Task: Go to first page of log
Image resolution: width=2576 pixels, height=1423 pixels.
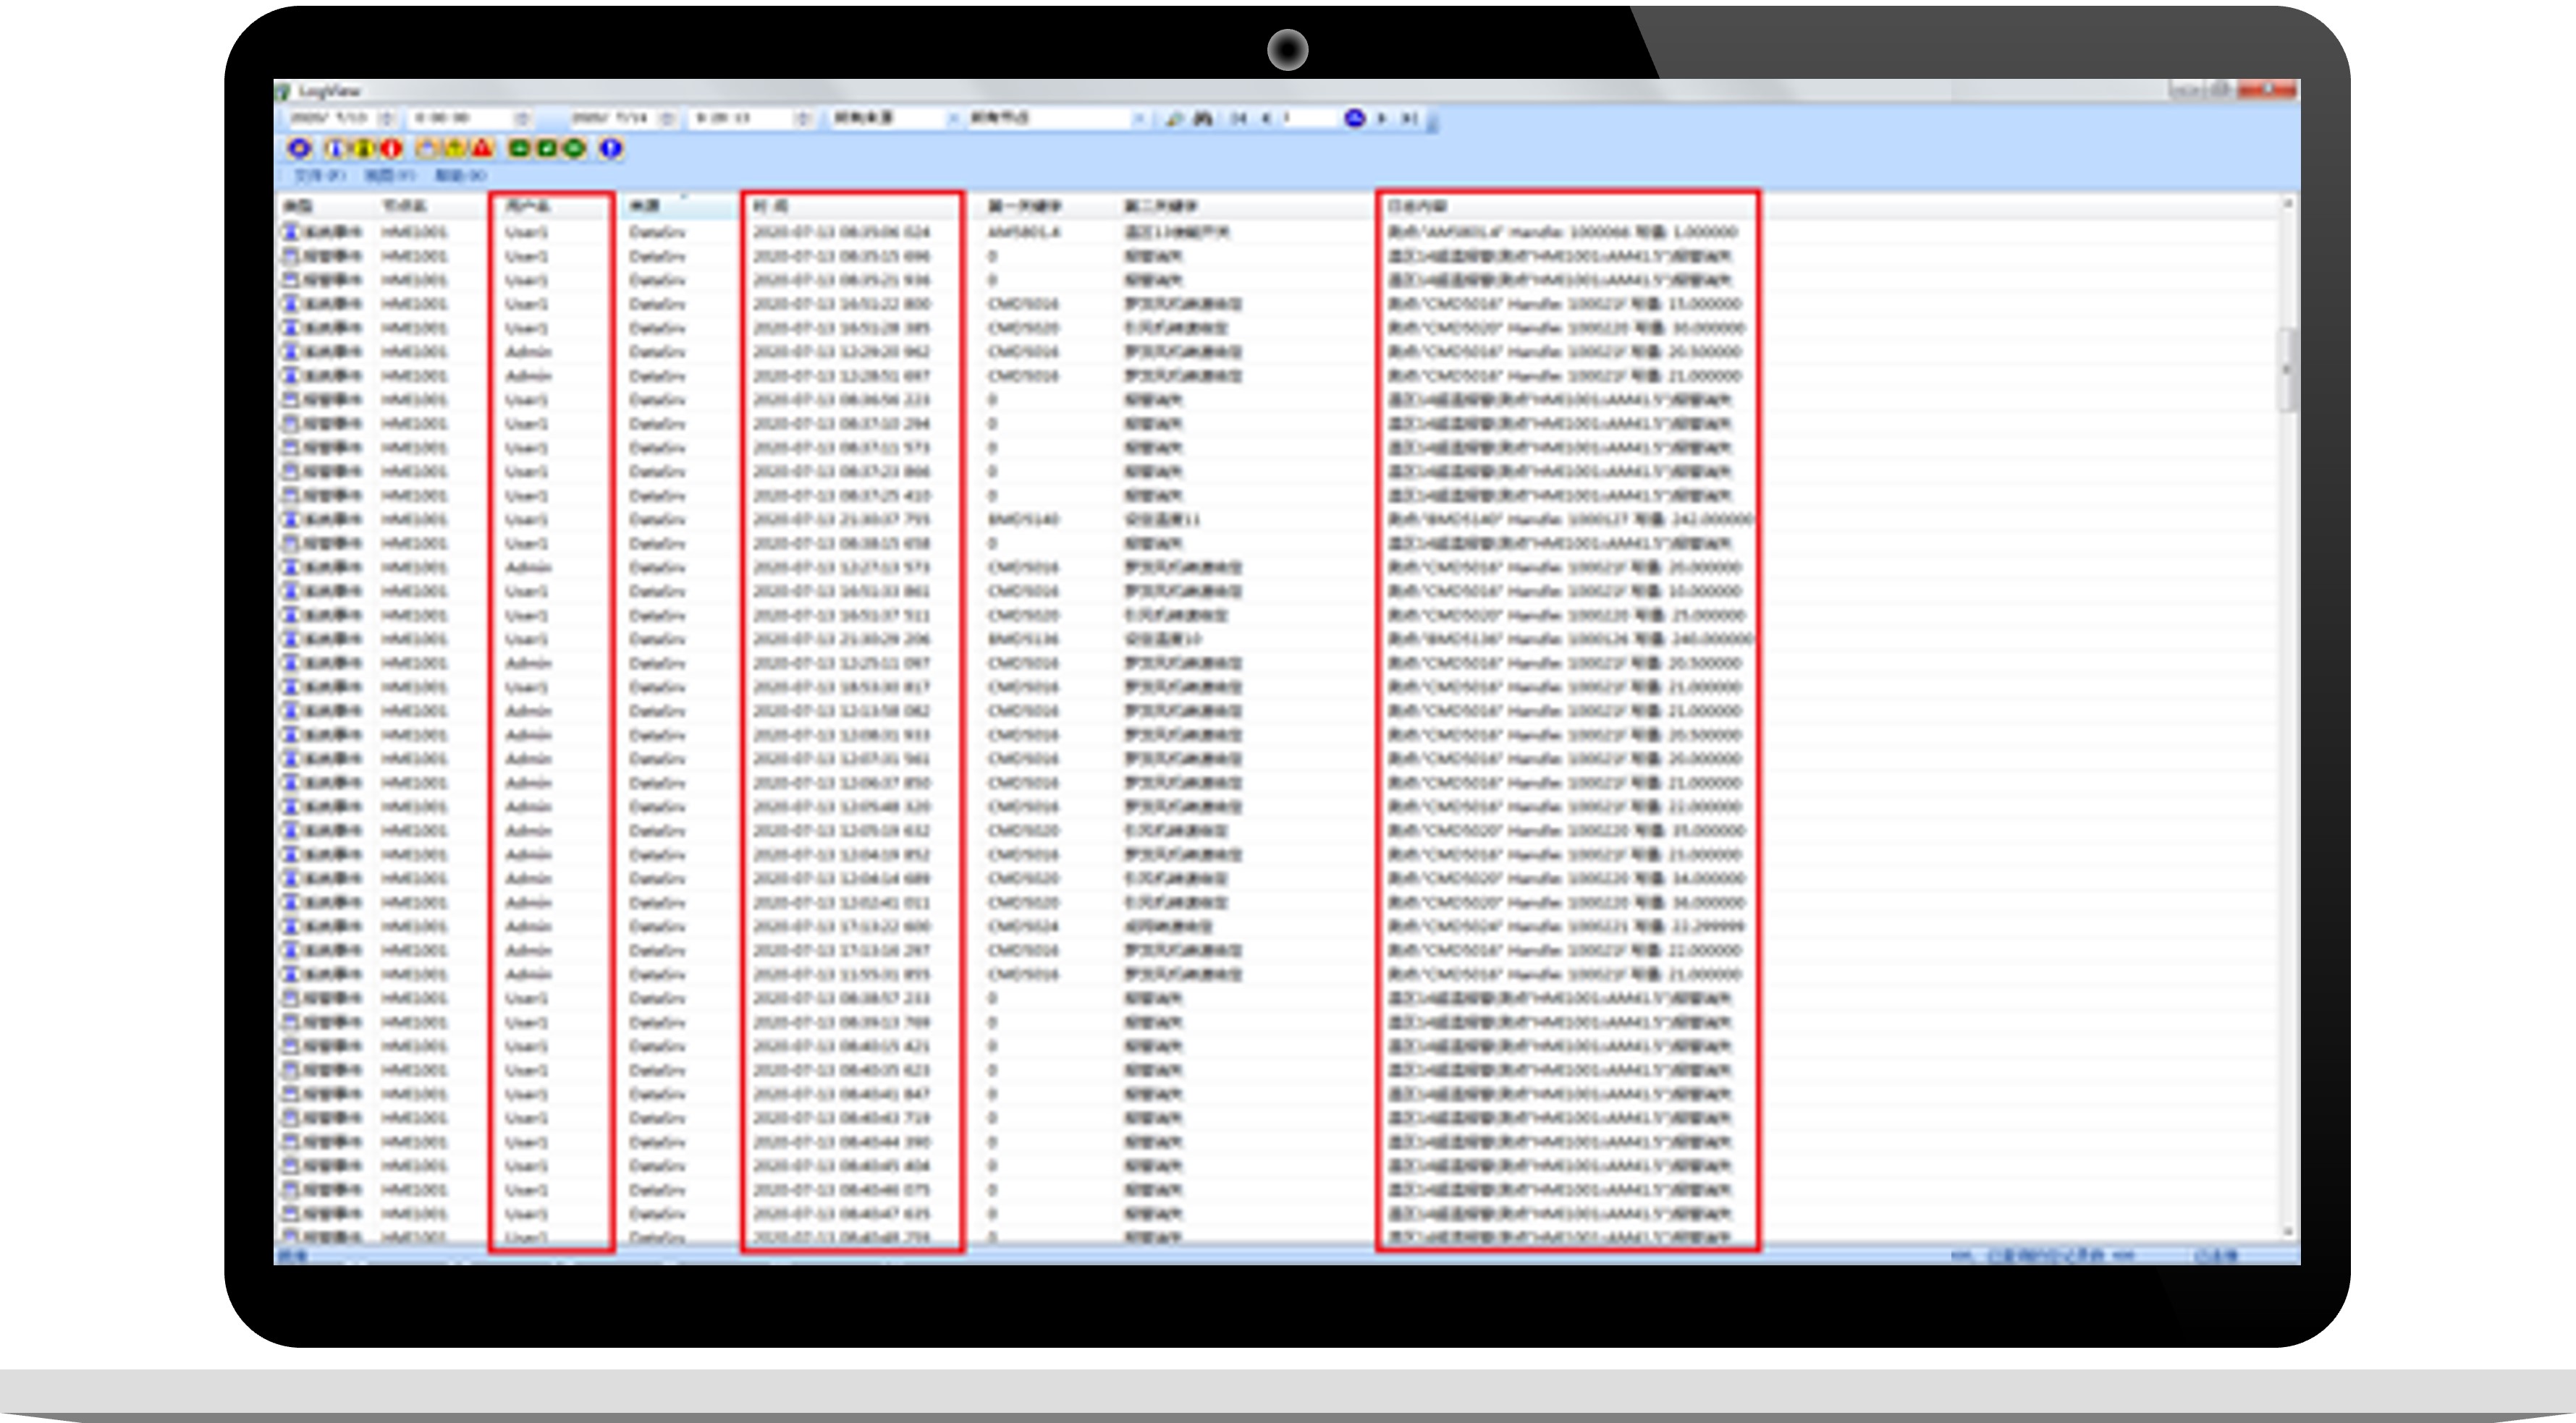Action: pyautogui.click(x=1238, y=118)
